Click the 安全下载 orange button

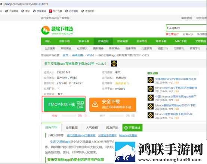112,105
